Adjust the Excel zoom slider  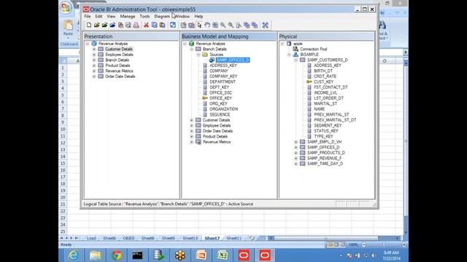[384, 245]
